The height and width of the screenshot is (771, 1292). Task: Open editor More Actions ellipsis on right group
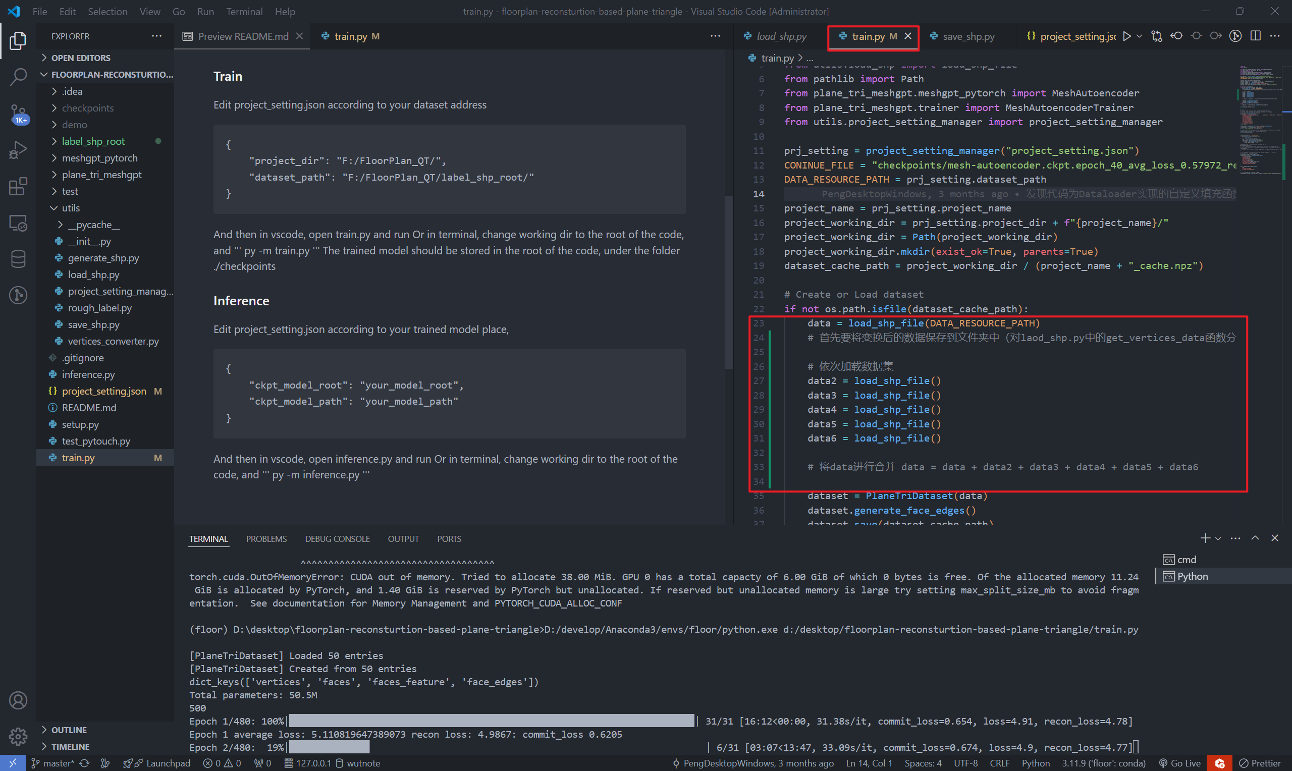click(1275, 36)
